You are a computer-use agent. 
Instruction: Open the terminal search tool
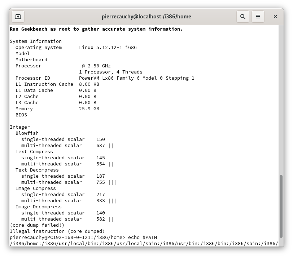243,17
